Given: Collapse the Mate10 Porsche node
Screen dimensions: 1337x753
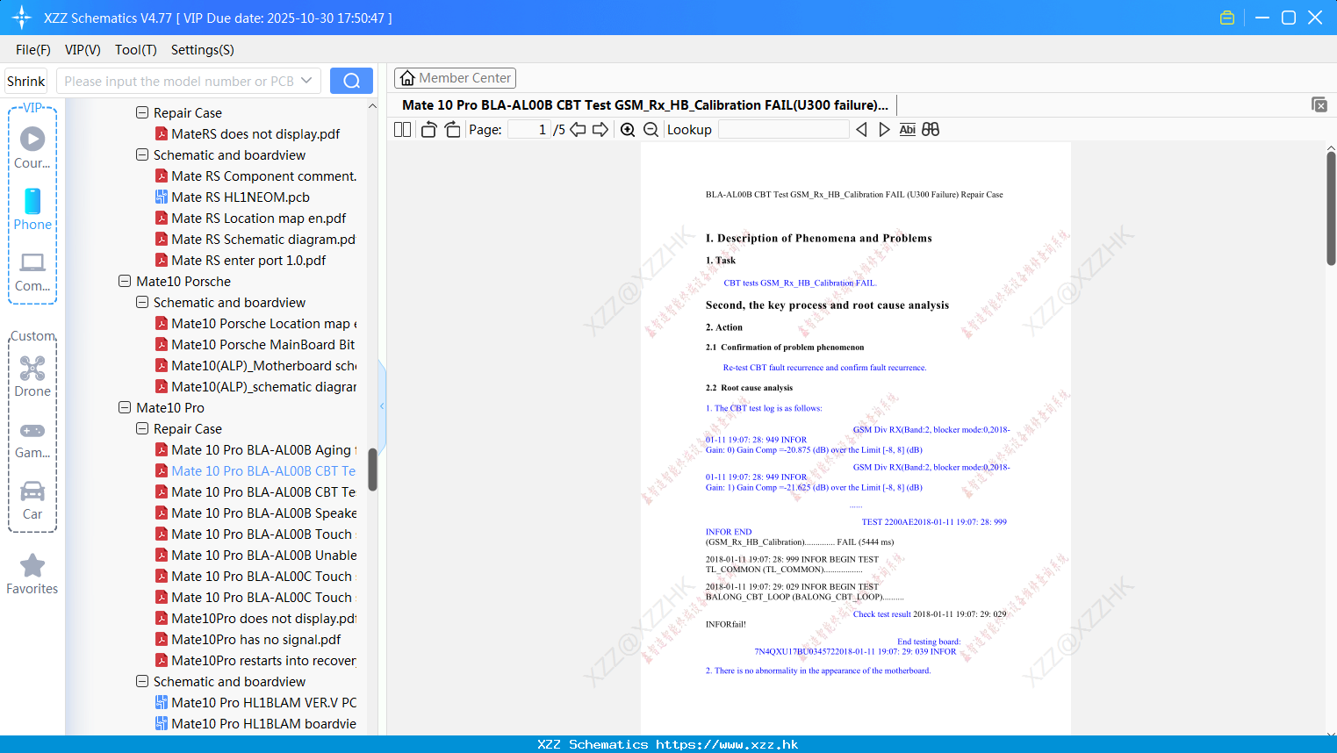Looking at the screenshot, I should (125, 282).
